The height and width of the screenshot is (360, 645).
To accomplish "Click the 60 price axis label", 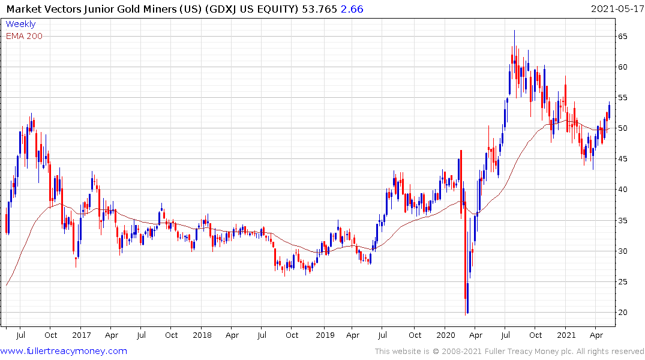I will click(622, 67).
